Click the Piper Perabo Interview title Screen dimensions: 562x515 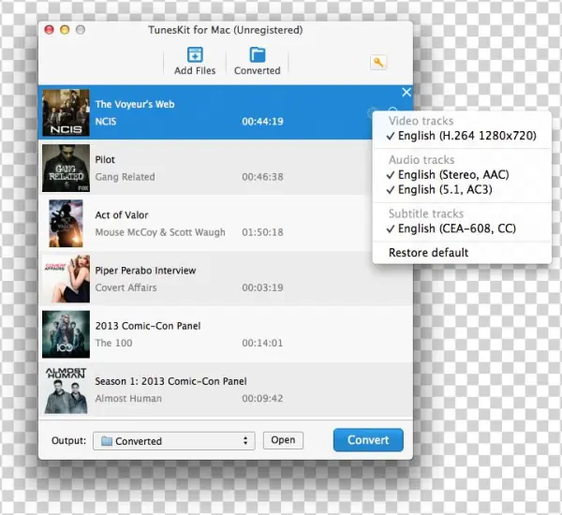(145, 271)
